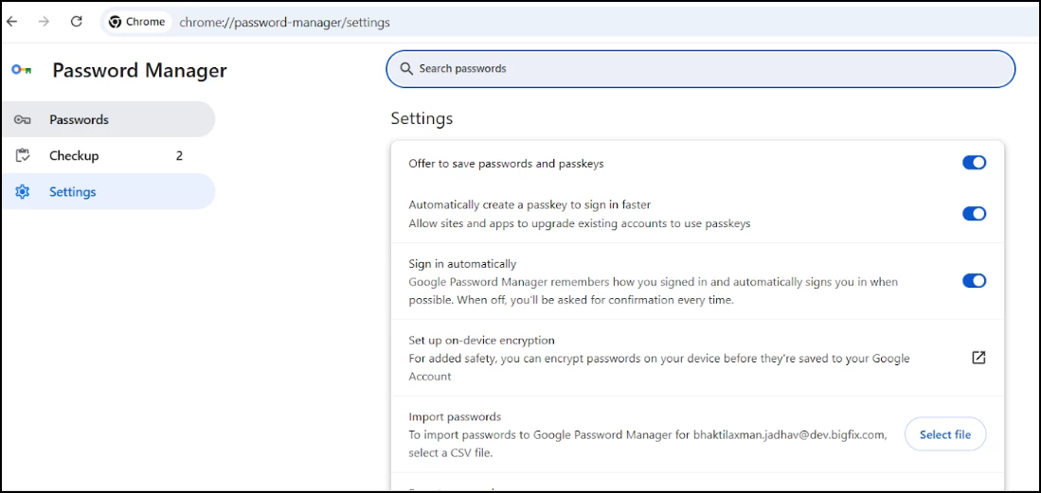This screenshot has width=1041, height=493.
Task: Toggle Sign in automatically switch
Action: pyautogui.click(x=974, y=280)
